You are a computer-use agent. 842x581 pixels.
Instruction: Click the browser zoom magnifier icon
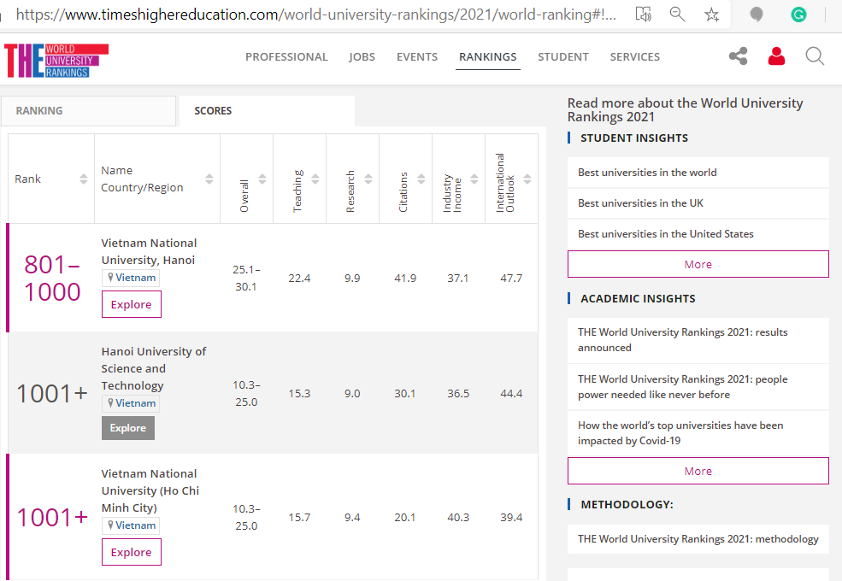[x=677, y=15]
